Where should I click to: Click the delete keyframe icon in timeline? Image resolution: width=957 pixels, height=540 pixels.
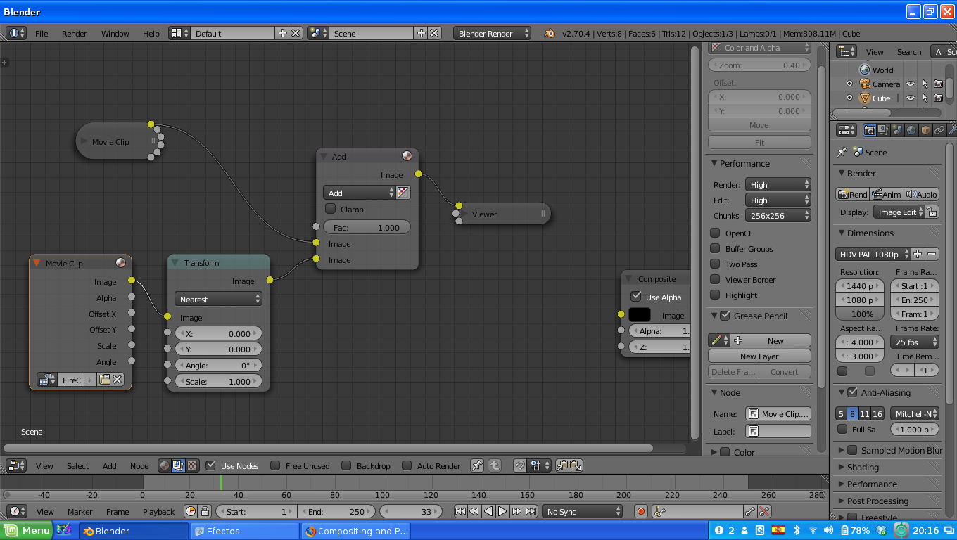765,512
